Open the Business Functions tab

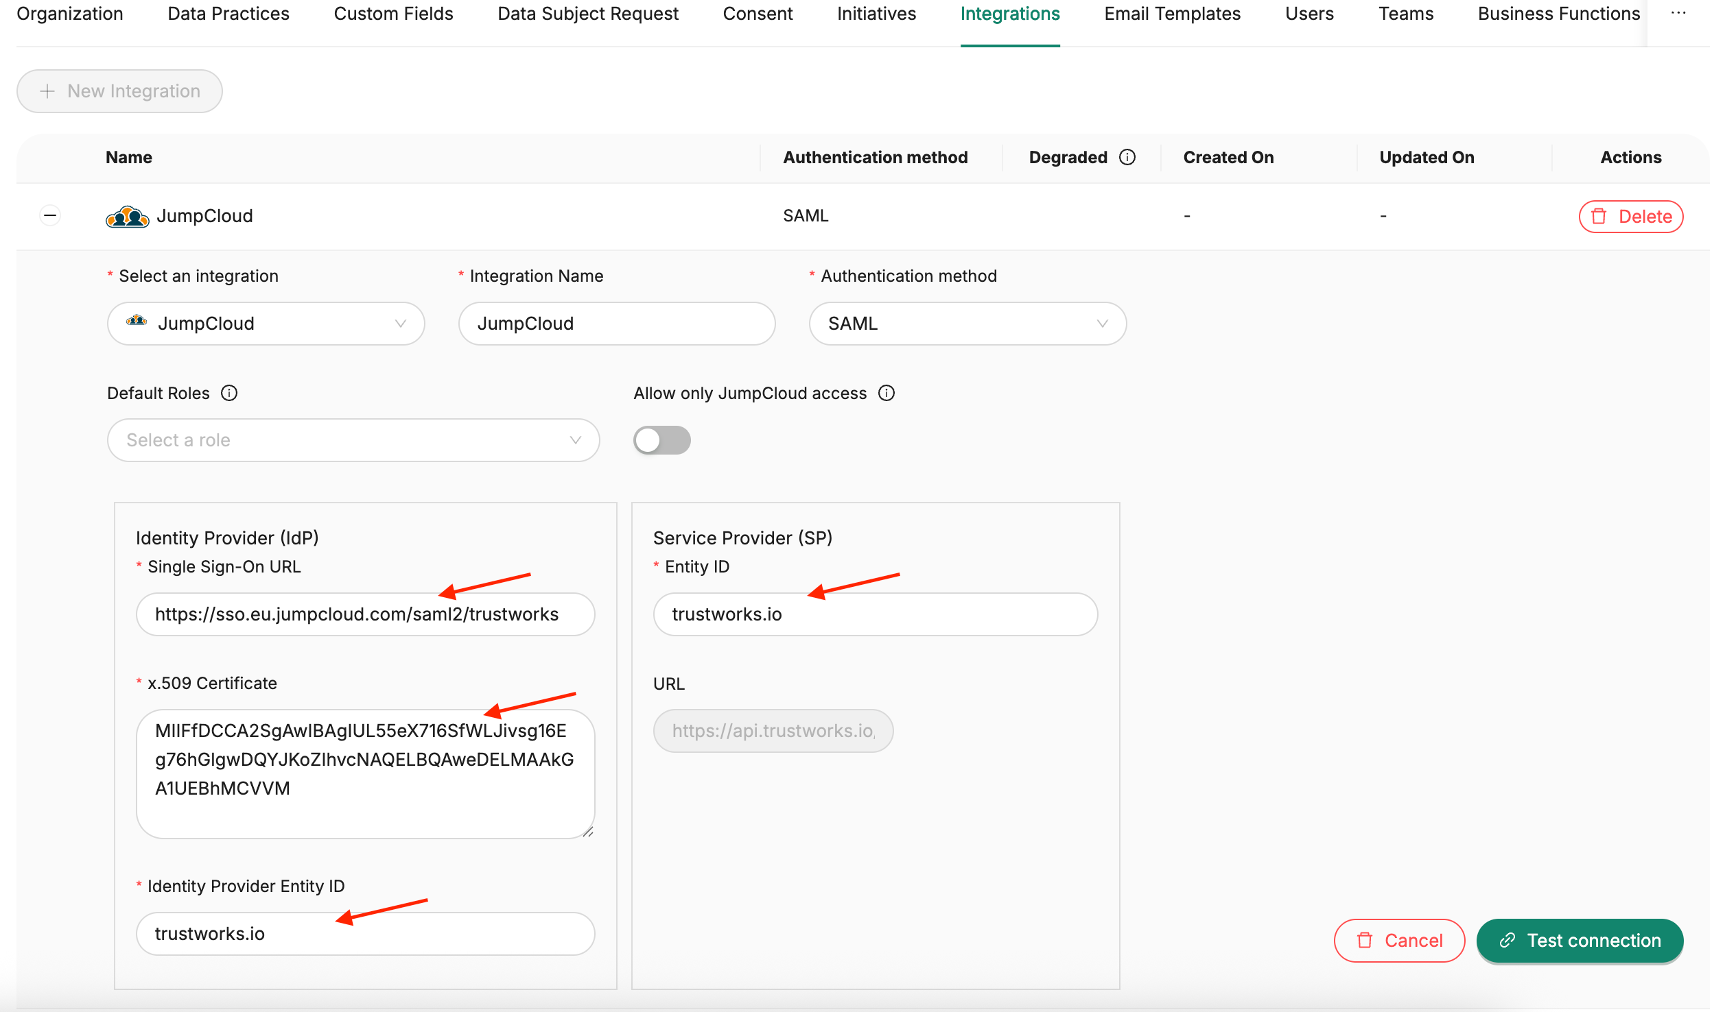coord(1559,14)
